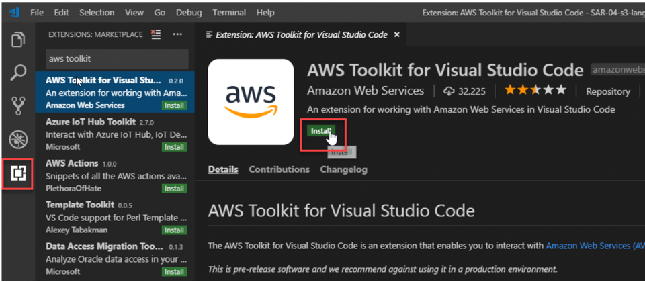The height and width of the screenshot is (282, 645).
Task: Select AWS Toolkit for Visual Studio entry in list
Action: pos(115,92)
